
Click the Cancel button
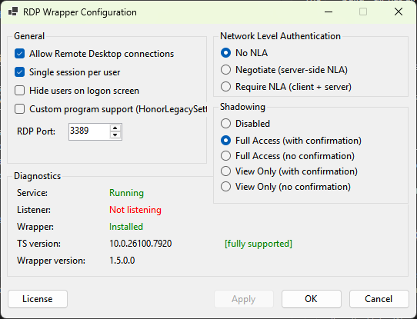[379, 299]
